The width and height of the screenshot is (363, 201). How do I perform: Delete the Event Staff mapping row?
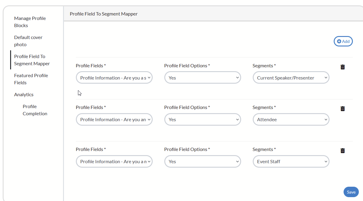[x=343, y=151]
